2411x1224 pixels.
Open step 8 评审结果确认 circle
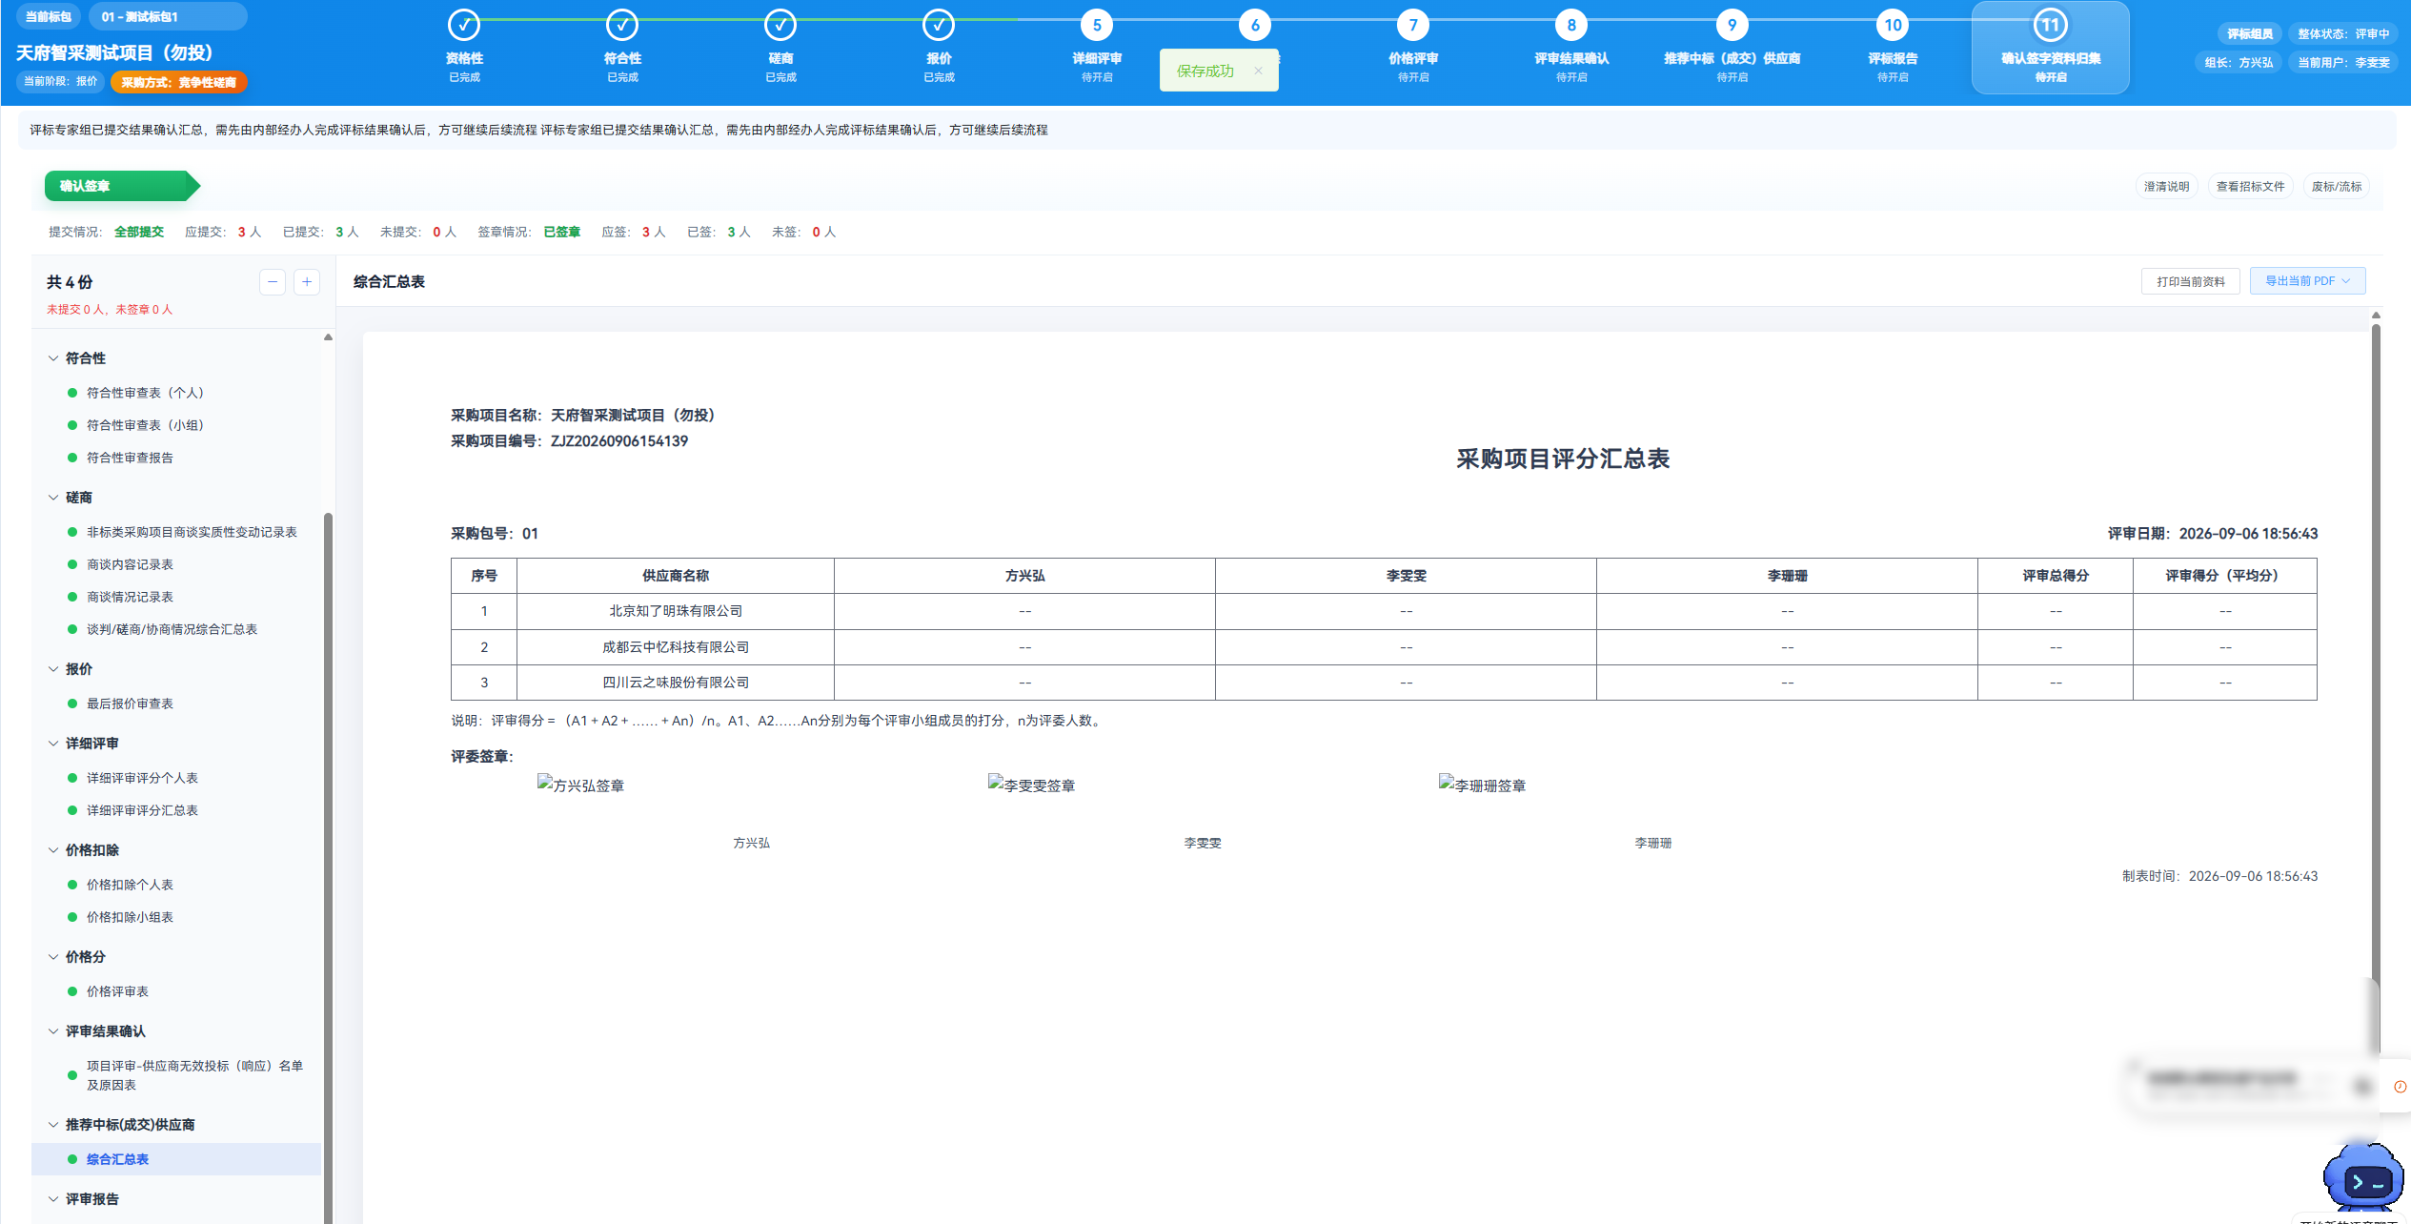pos(1571,25)
